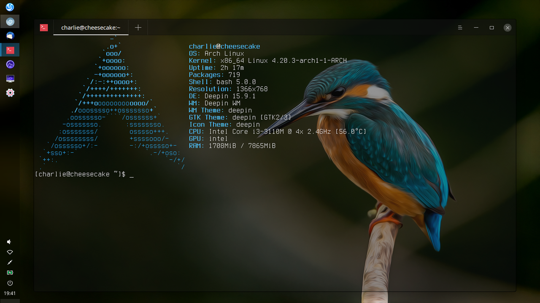540x303 pixels.
Task: Open Control Center gear icon in the dock
Action: (x=10, y=93)
